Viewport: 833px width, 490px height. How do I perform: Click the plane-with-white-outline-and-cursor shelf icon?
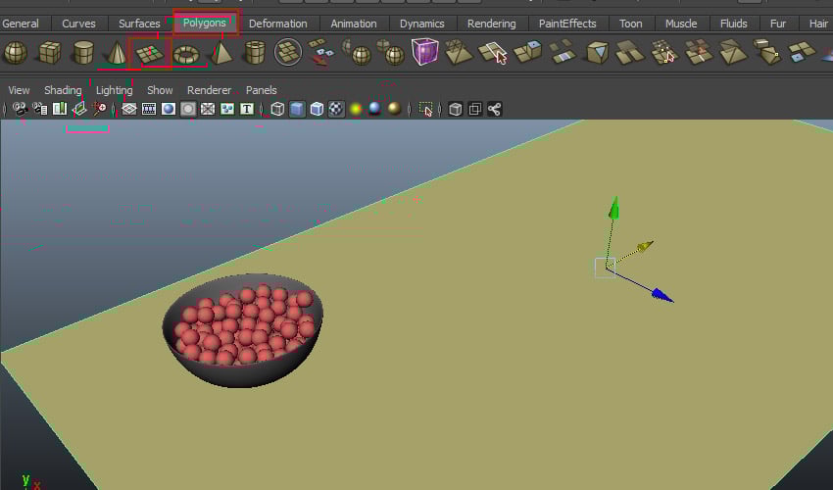coord(493,53)
